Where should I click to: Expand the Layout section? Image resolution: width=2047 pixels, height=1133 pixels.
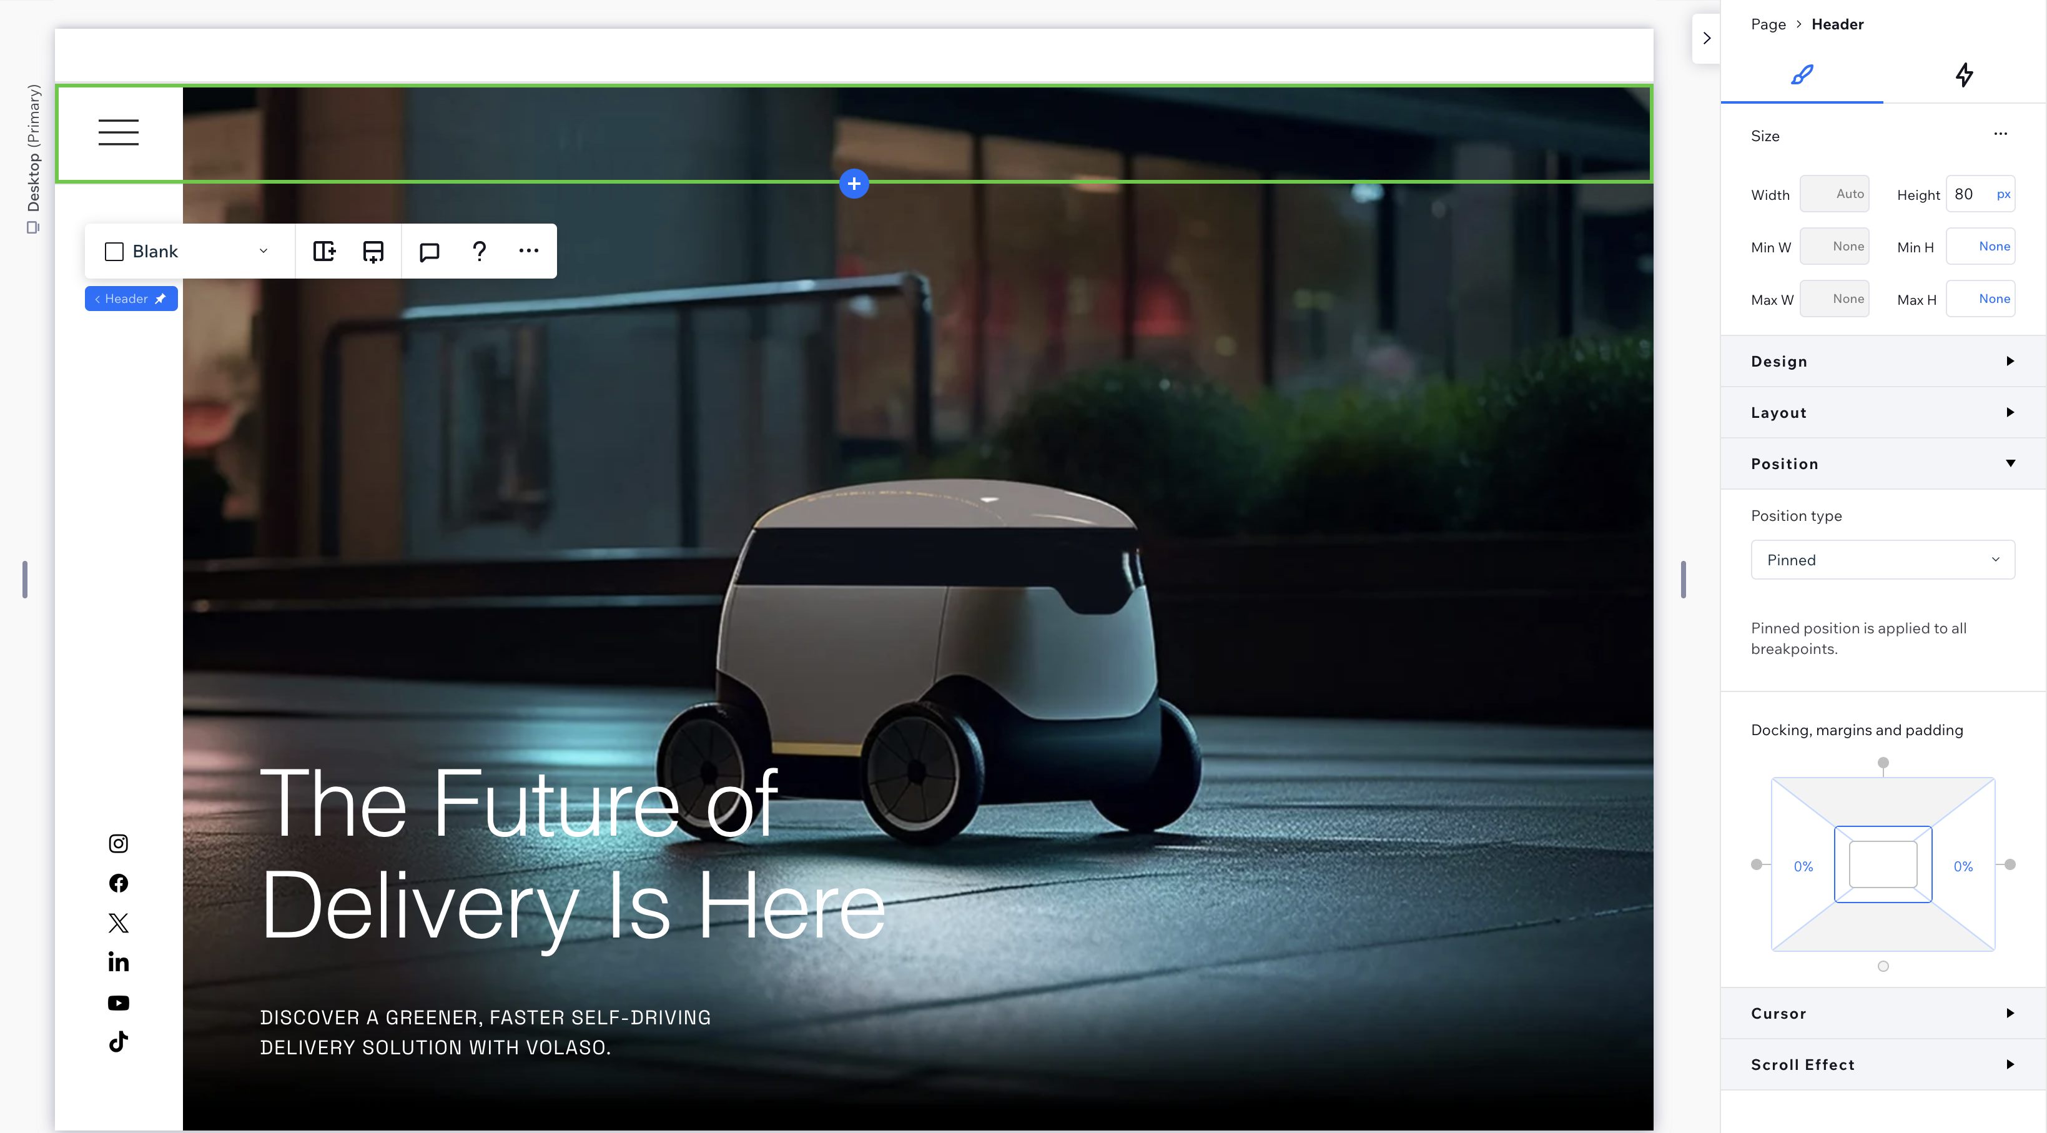[x=1883, y=412]
